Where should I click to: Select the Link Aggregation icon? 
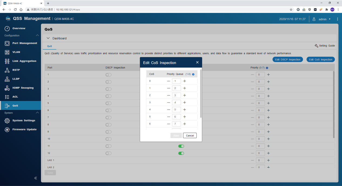[x=7, y=61]
